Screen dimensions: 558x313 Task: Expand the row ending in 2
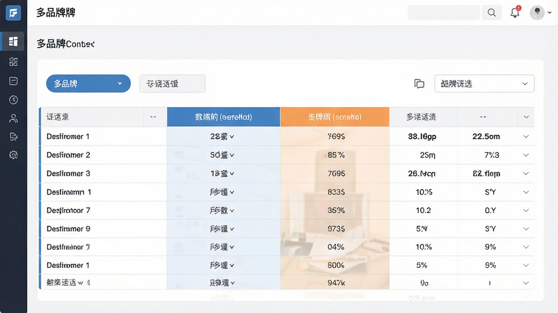tap(526, 155)
